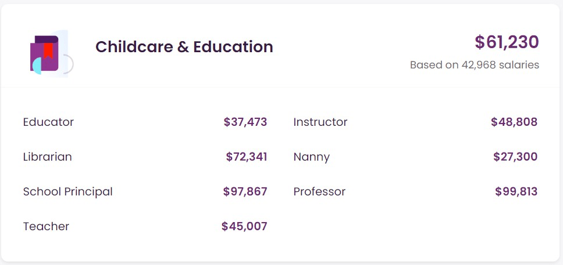Open the Educator job link
Screen dimensions: 563x265
48,122
